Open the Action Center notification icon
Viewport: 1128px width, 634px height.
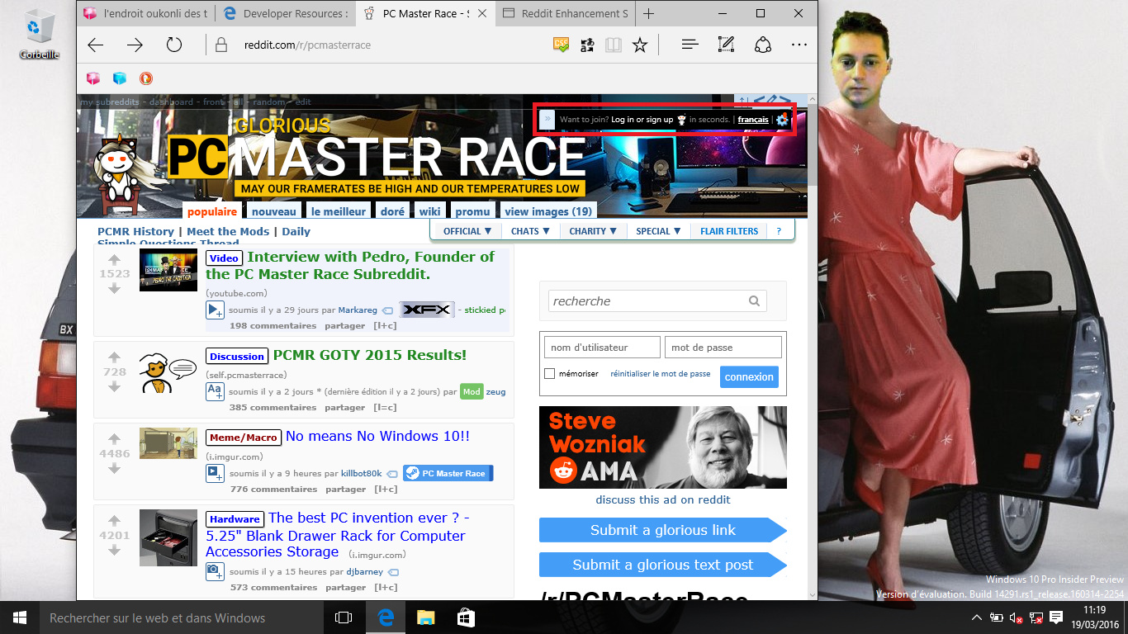tap(1056, 617)
